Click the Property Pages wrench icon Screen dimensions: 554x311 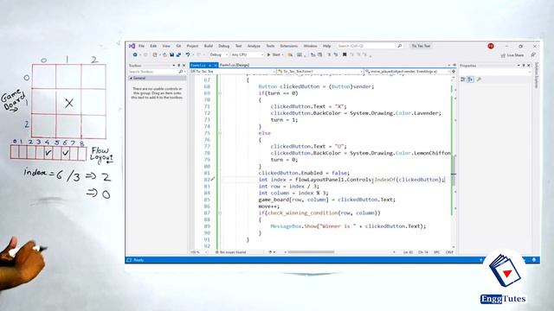click(x=479, y=79)
